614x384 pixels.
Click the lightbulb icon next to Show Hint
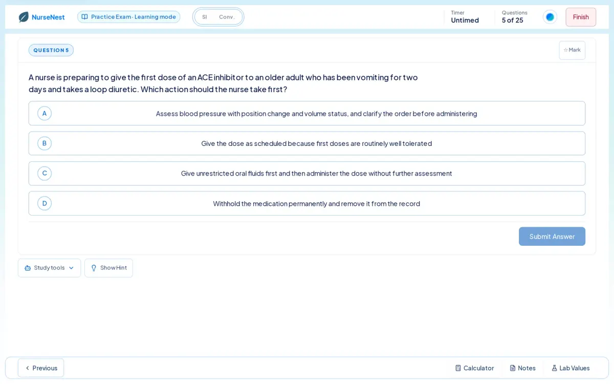(x=94, y=268)
